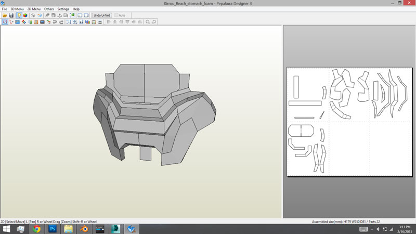Open Google Chrome from the taskbar
The width and height of the screenshot is (416, 234).
coord(36,229)
